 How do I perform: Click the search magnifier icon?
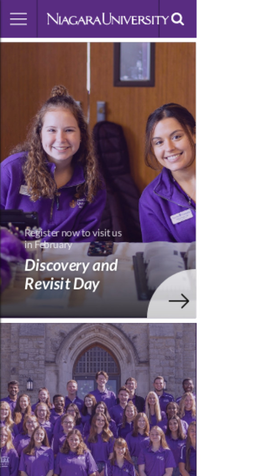[178, 19]
